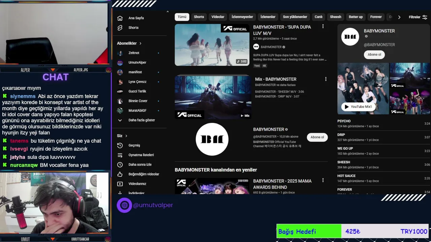Image resolution: width=431 pixels, height=242 pixels.
Task: Select Videolar filter chip
Action: (x=218, y=17)
